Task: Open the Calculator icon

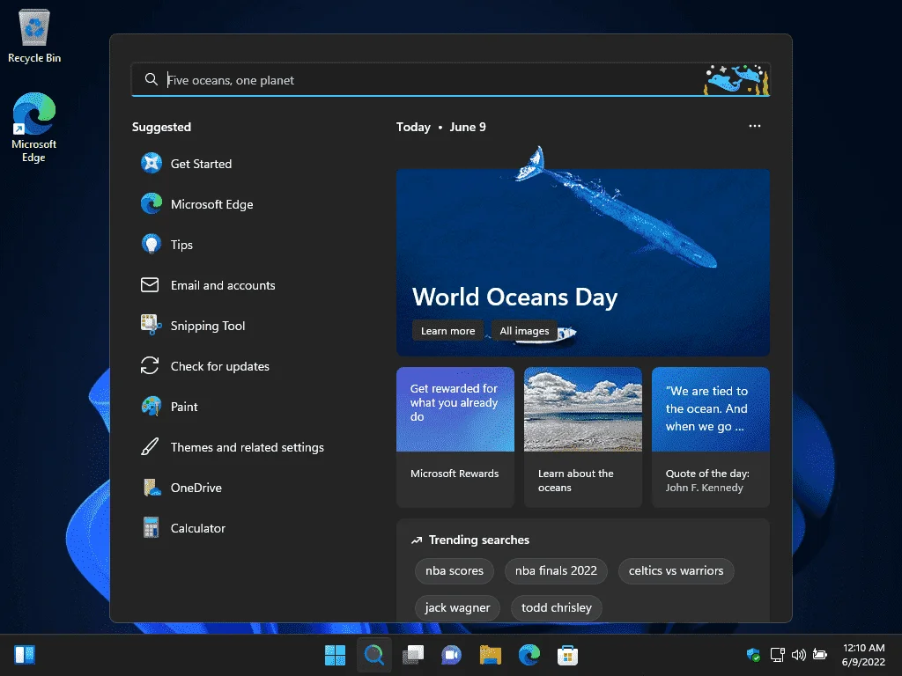Action: [152, 528]
